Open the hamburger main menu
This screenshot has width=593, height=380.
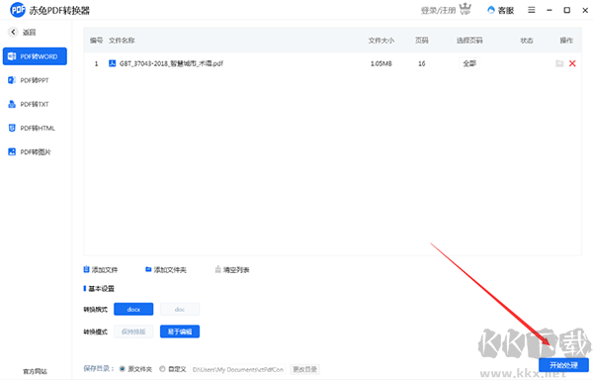point(532,10)
